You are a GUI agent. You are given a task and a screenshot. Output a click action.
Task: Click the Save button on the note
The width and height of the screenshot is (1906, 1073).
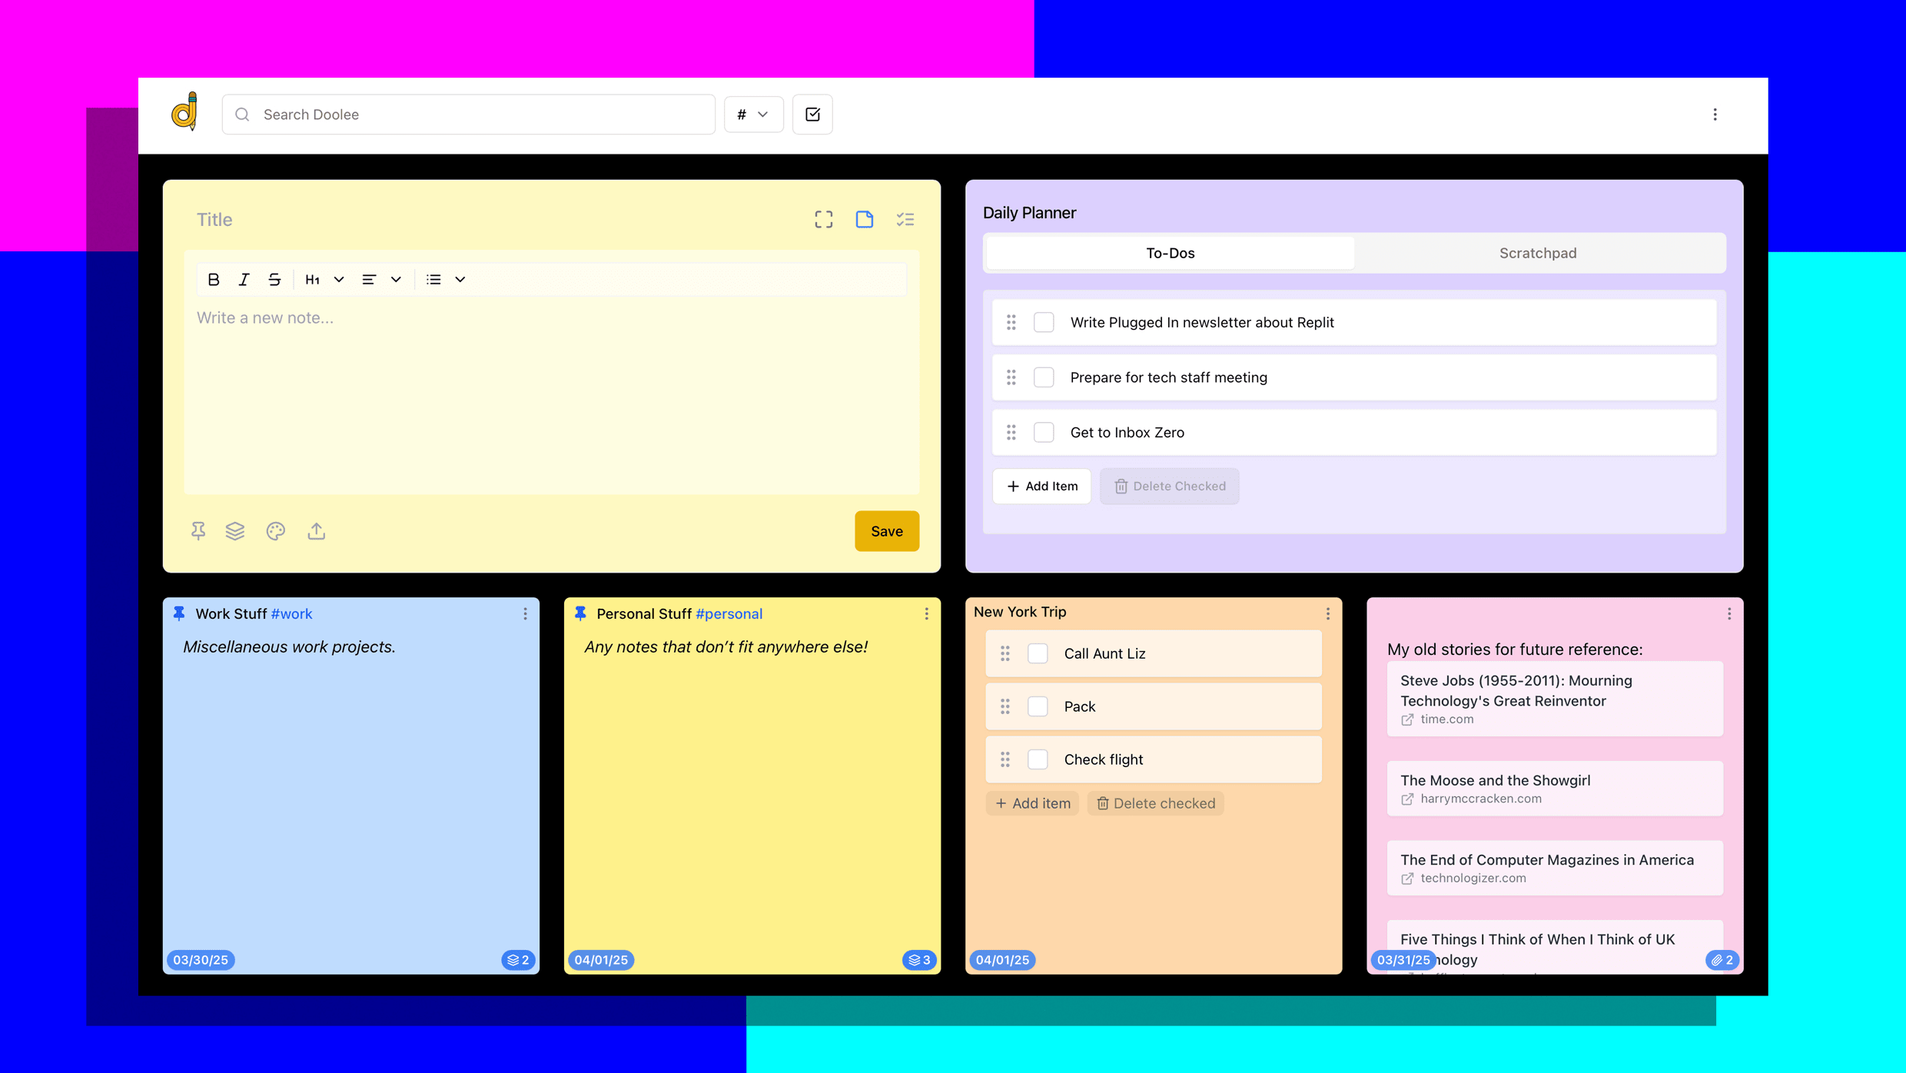coord(886,531)
